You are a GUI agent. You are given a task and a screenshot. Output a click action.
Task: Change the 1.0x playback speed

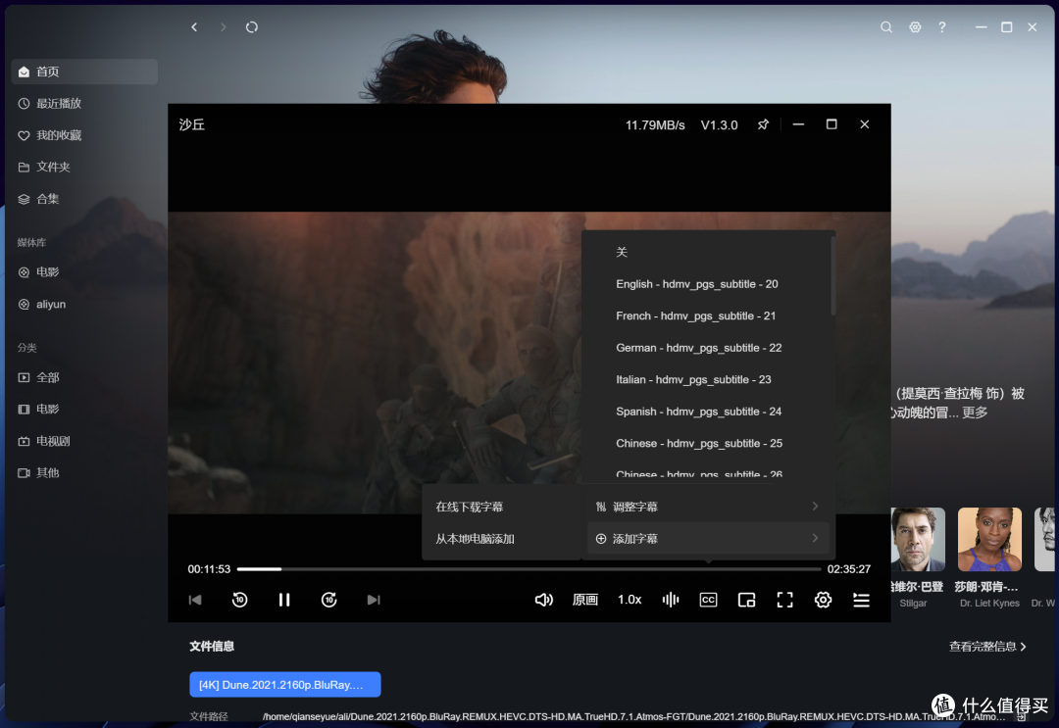630,600
